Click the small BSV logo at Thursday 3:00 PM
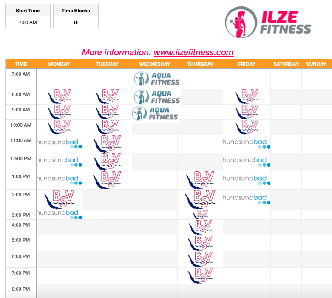The height and width of the screenshot is (298, 332). point(200,215)
